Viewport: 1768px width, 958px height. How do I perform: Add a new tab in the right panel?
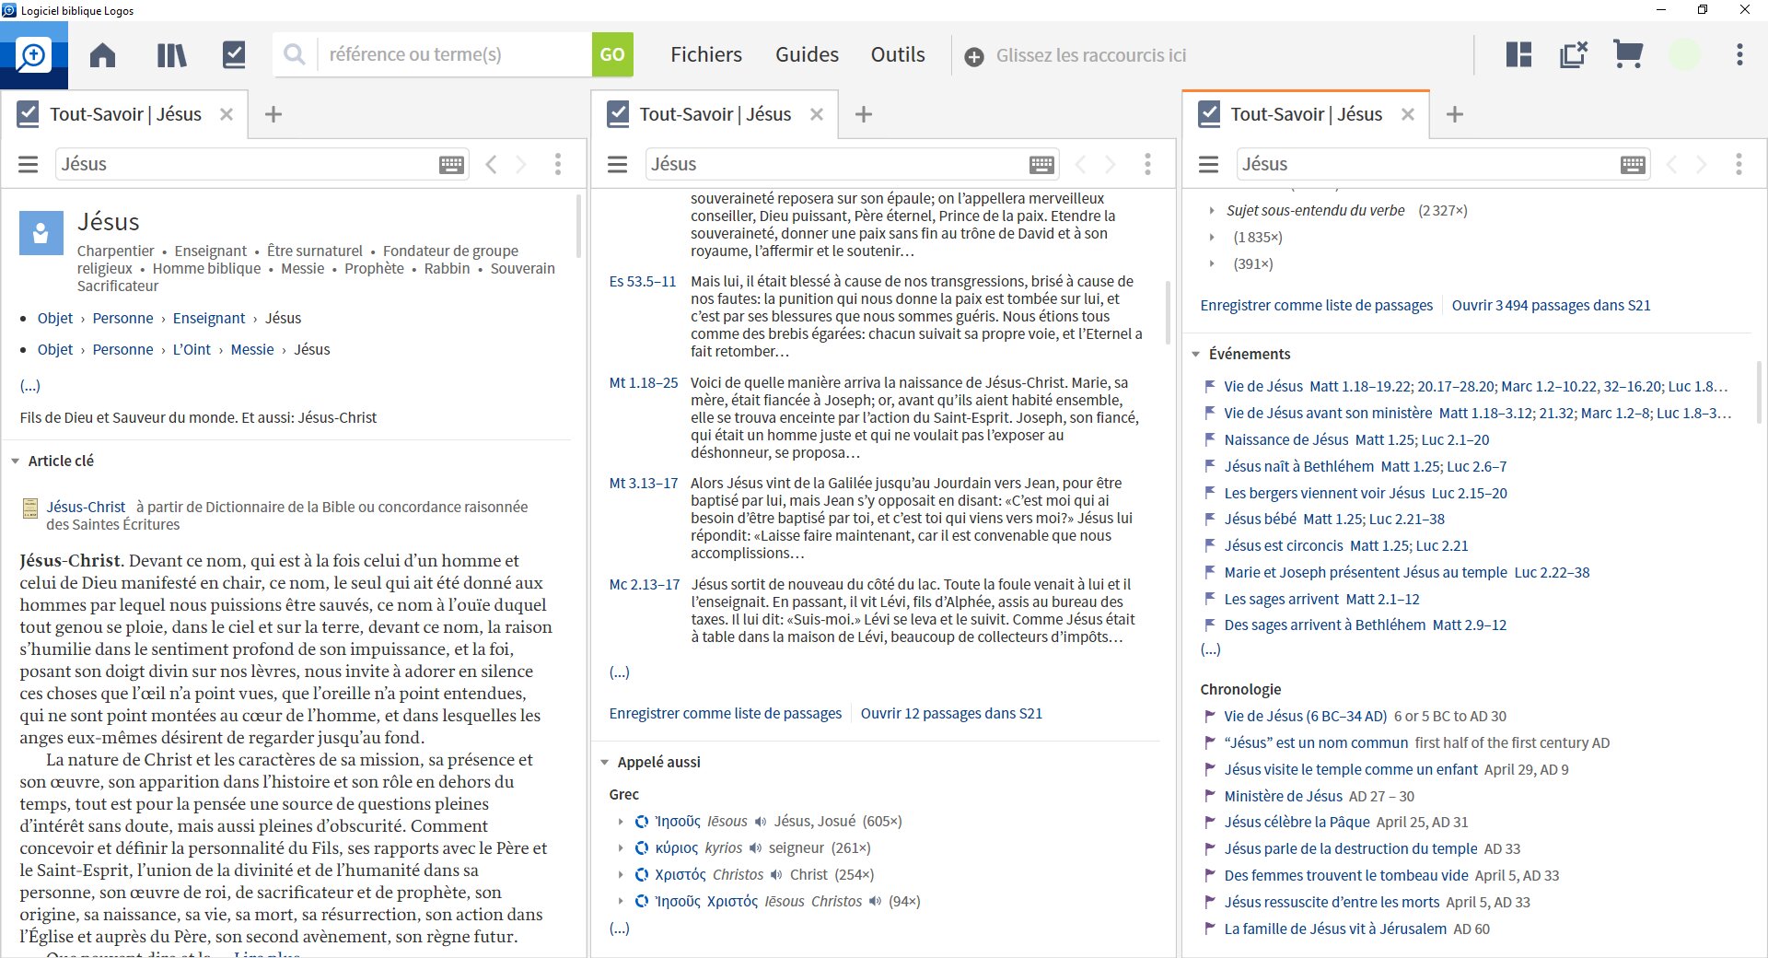(1455, 114)
